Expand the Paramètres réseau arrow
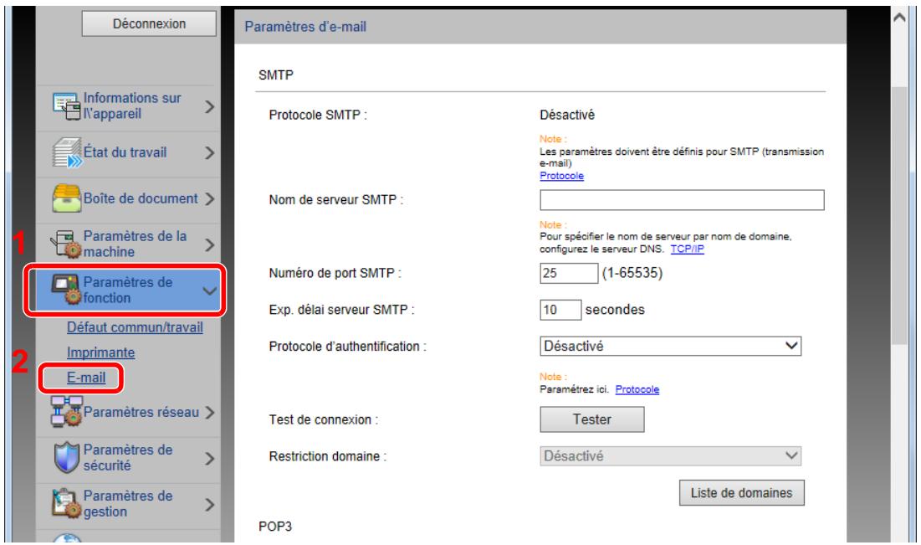921x545 pixels. coord(209,412)
